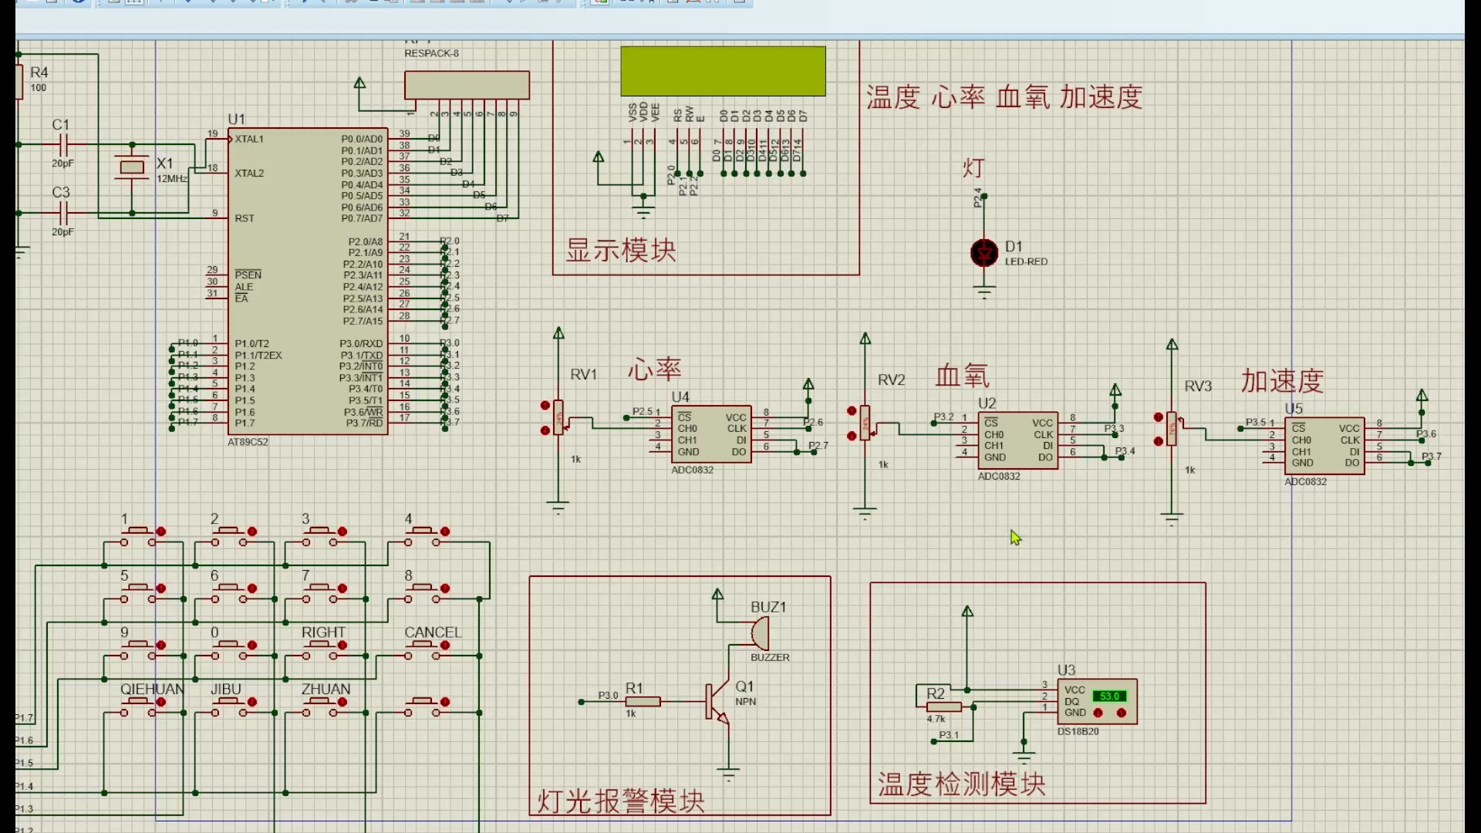Click the QIEHUAN keypad pushbutton
The image size is (1481, 833).
pyautogui.click(x=138, y=707)
